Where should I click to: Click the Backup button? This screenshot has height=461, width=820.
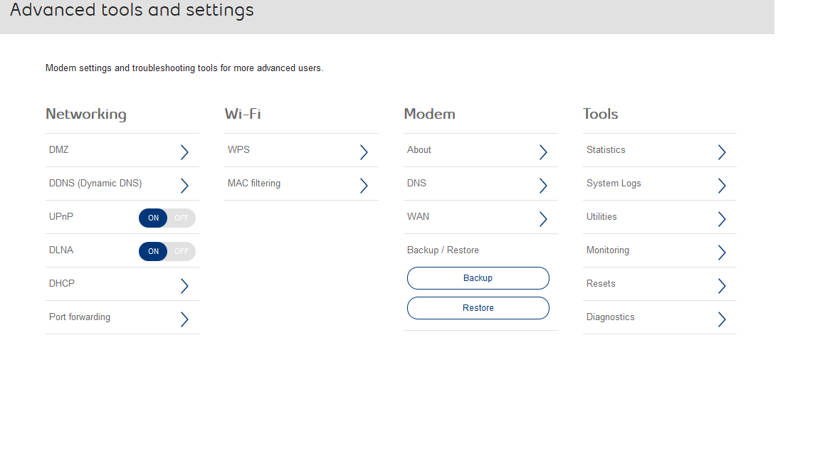tap(478, 278)
